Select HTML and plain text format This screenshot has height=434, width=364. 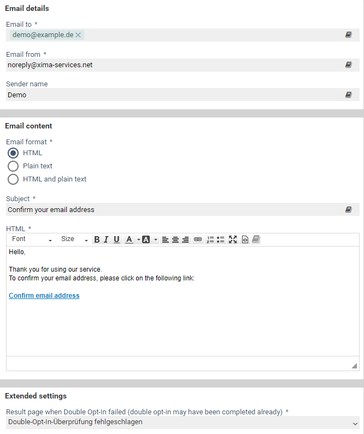pos(14,179)
